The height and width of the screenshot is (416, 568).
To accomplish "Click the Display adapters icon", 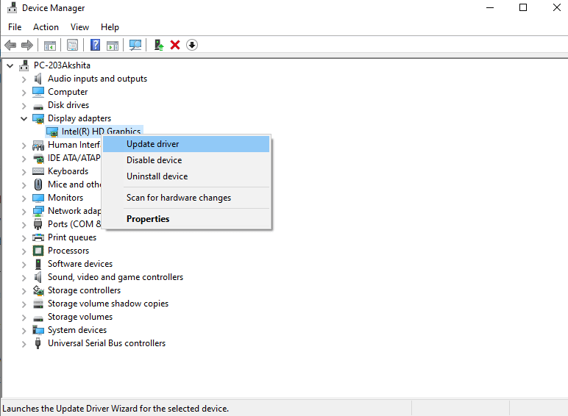I will (x=38, y=118).
